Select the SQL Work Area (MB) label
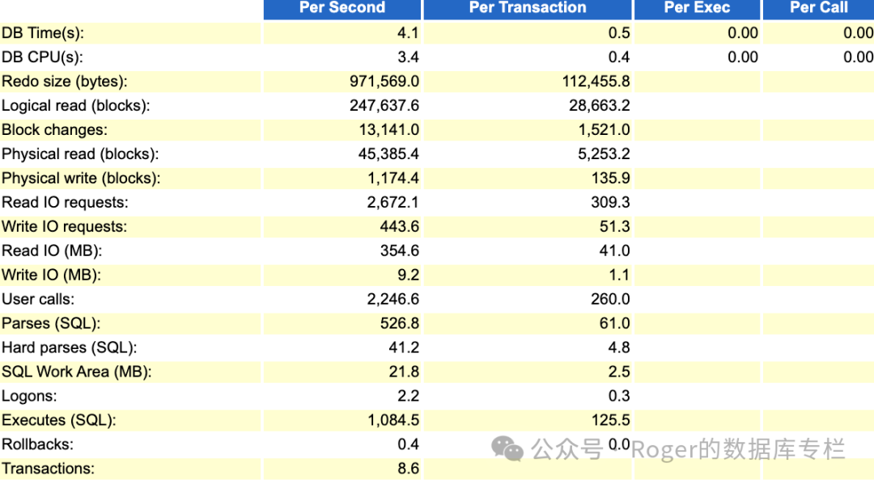This screenshot has height=484, width=874. tap(76, 372)
